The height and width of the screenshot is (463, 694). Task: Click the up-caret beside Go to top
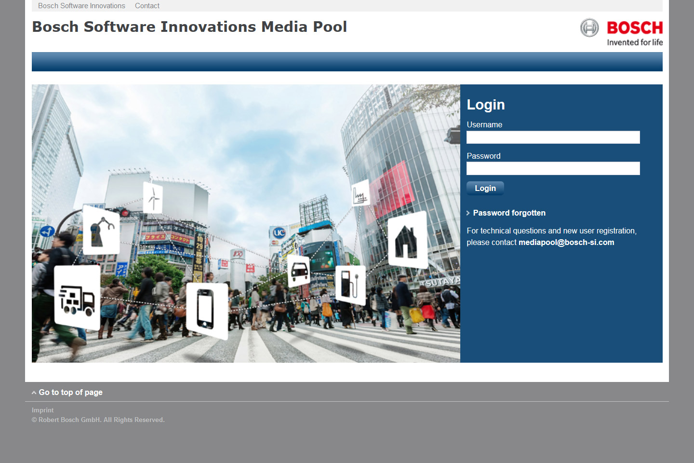coord(34,393)
